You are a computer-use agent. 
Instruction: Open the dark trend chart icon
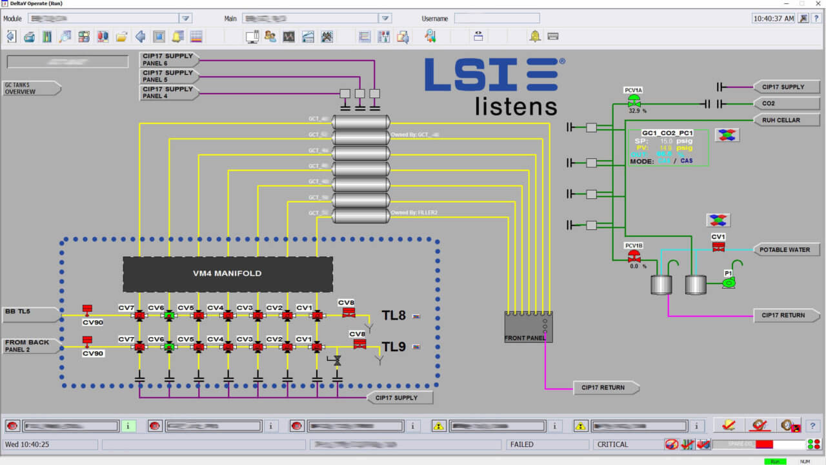[289, 37]
